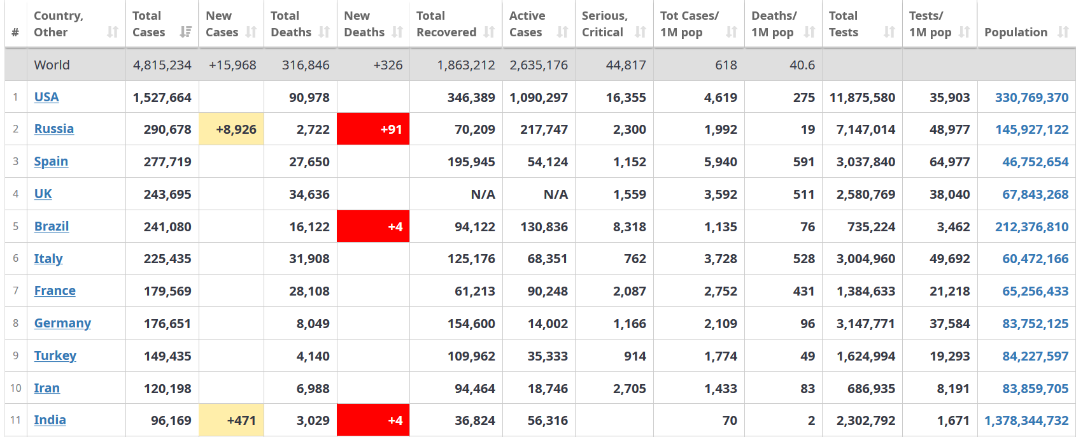Image resolution: width=1076 pixels, height=437 pixels.
Task: Click India's population link 1,378,344,732
Action: (x=1026, y=420)
